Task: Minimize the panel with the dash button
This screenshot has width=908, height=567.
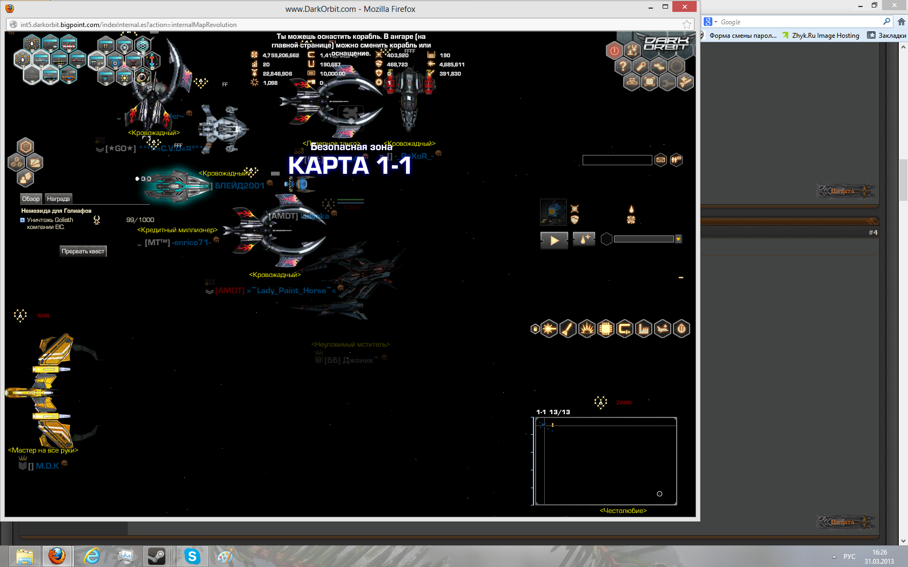Action: tap(681, 278)
